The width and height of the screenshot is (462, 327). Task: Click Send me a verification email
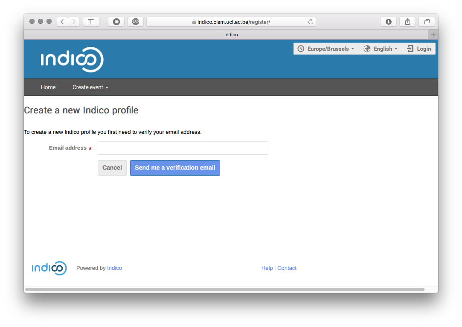pos(175,168)
